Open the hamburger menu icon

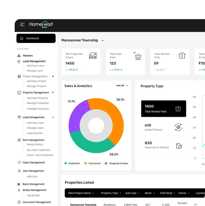(x=22, y=24)
